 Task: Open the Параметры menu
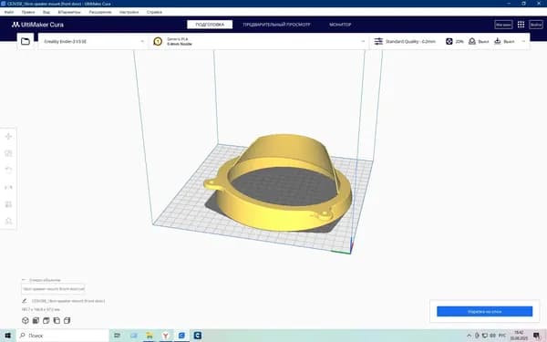pyautogui.click(x=69, y=12)
